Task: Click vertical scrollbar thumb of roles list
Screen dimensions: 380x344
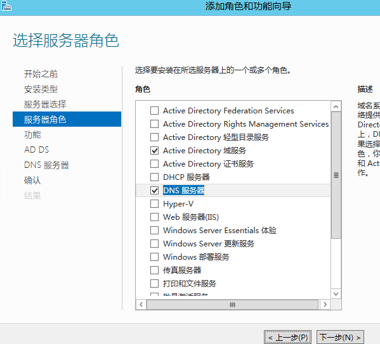Action: (336, 175)
